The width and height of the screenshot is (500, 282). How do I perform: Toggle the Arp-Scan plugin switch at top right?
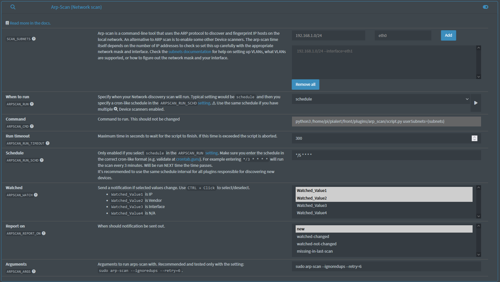pos(485,7)
